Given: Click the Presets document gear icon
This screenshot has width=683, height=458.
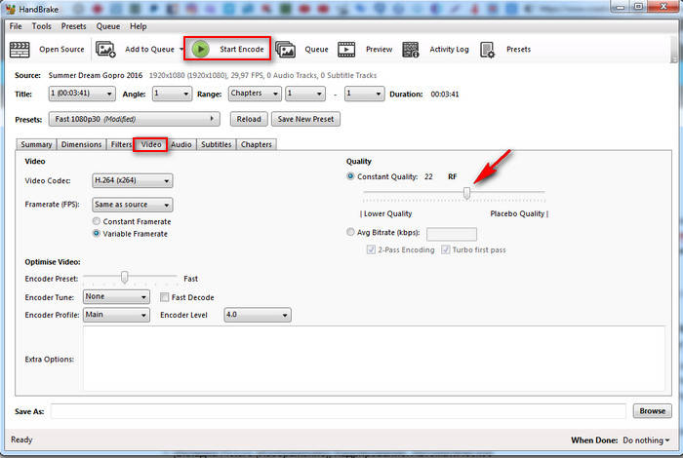Looking at the screenshot, I should 487,50.
